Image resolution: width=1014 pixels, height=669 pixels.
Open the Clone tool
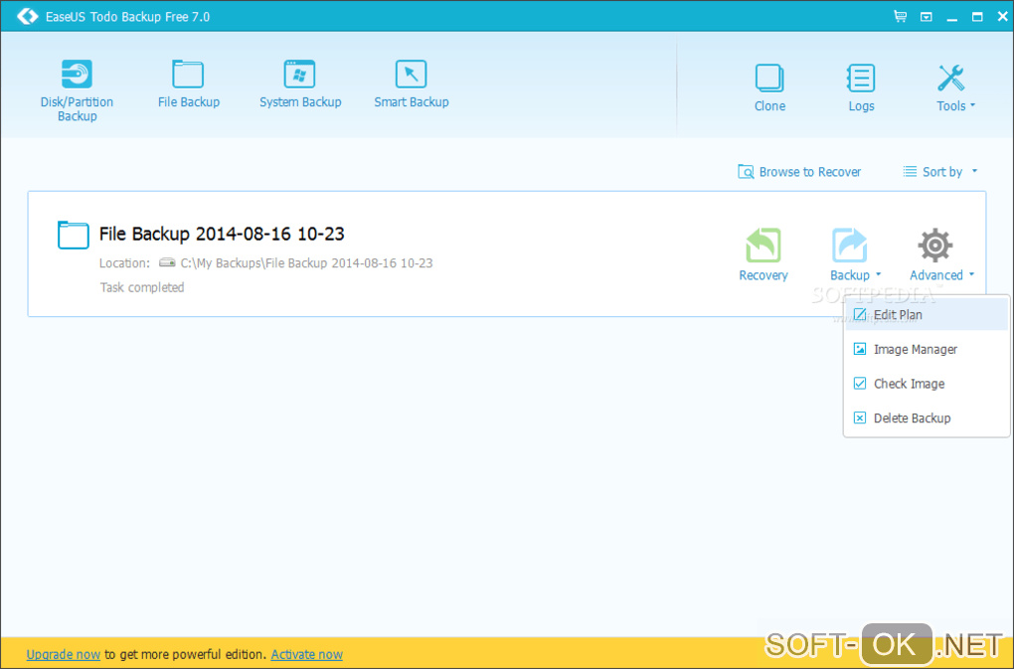click(x=769, y=87)
